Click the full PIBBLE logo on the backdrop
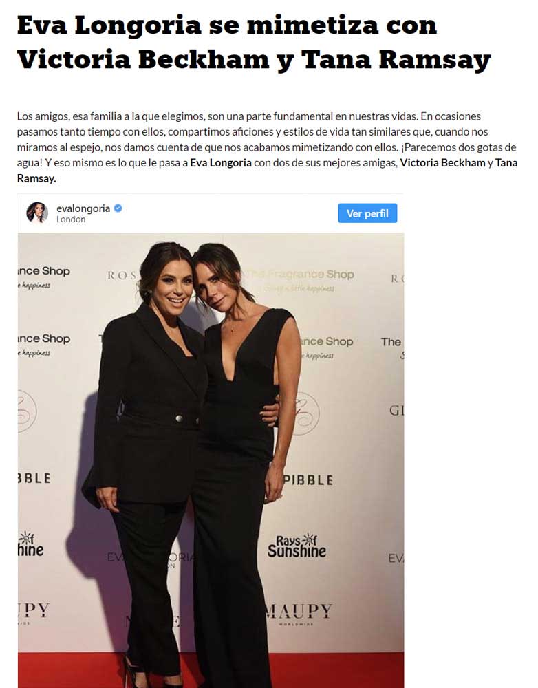538x688 pixels. 308,480
